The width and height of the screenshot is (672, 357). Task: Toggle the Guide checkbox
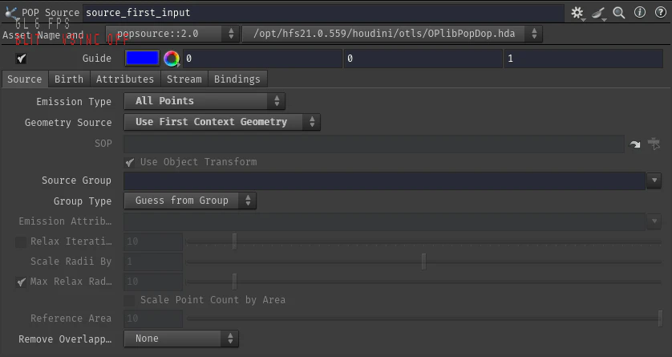coord(21,59)
